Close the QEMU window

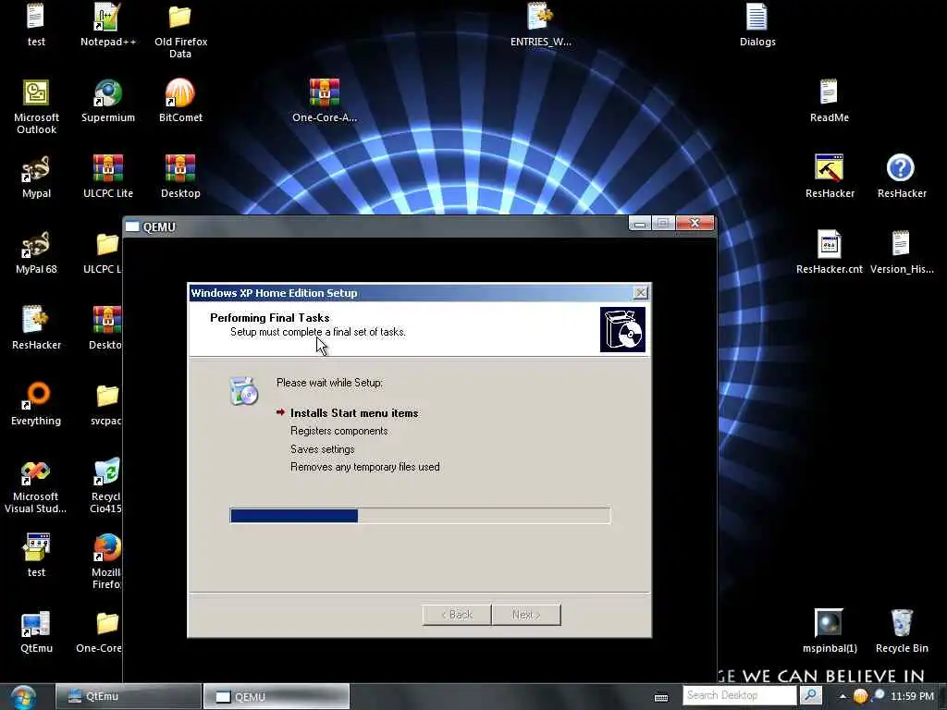coord(695,224)
